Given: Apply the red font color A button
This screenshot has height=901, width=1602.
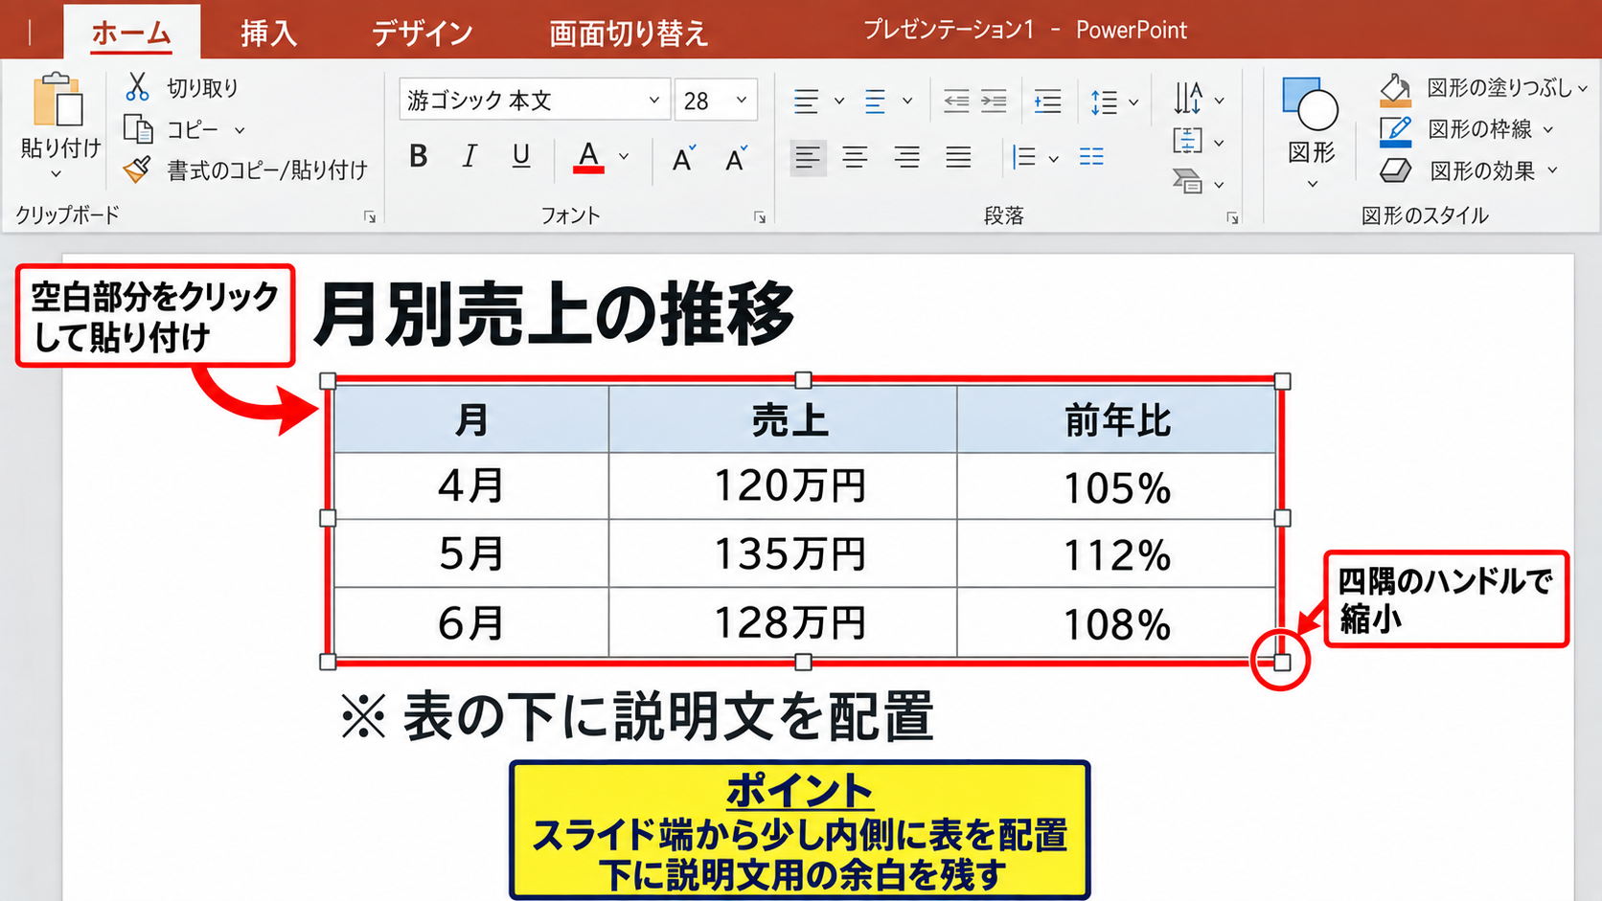Looking at the screenshot, I should pyautogui.click(x=588, y=156).
